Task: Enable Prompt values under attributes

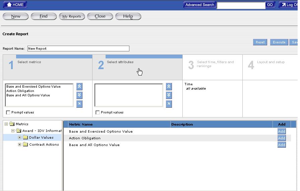Action: (98, 112)
